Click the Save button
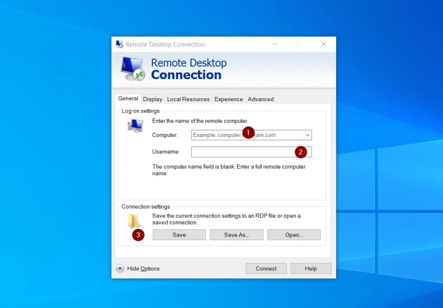 click(179, 234)
